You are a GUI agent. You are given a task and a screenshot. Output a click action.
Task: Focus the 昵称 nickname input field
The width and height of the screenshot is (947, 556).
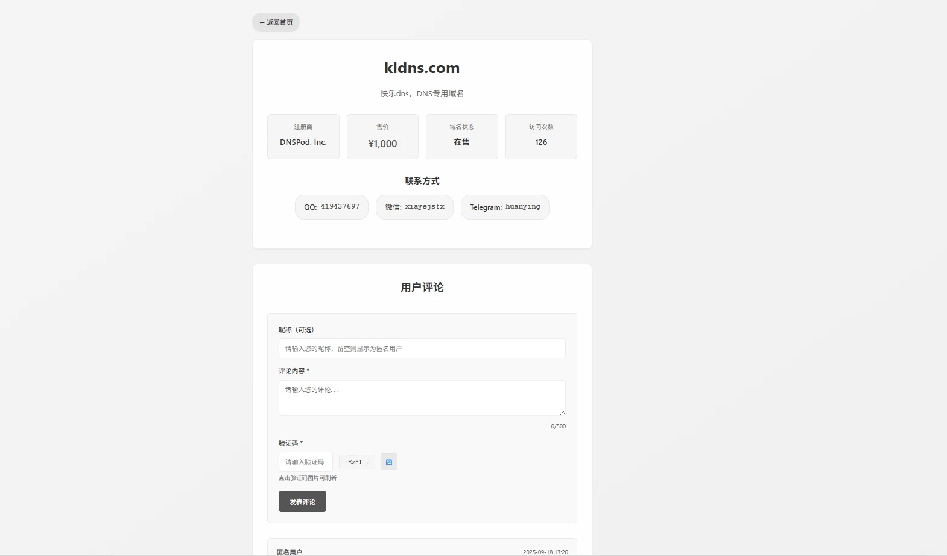click(x=422, y=349)
